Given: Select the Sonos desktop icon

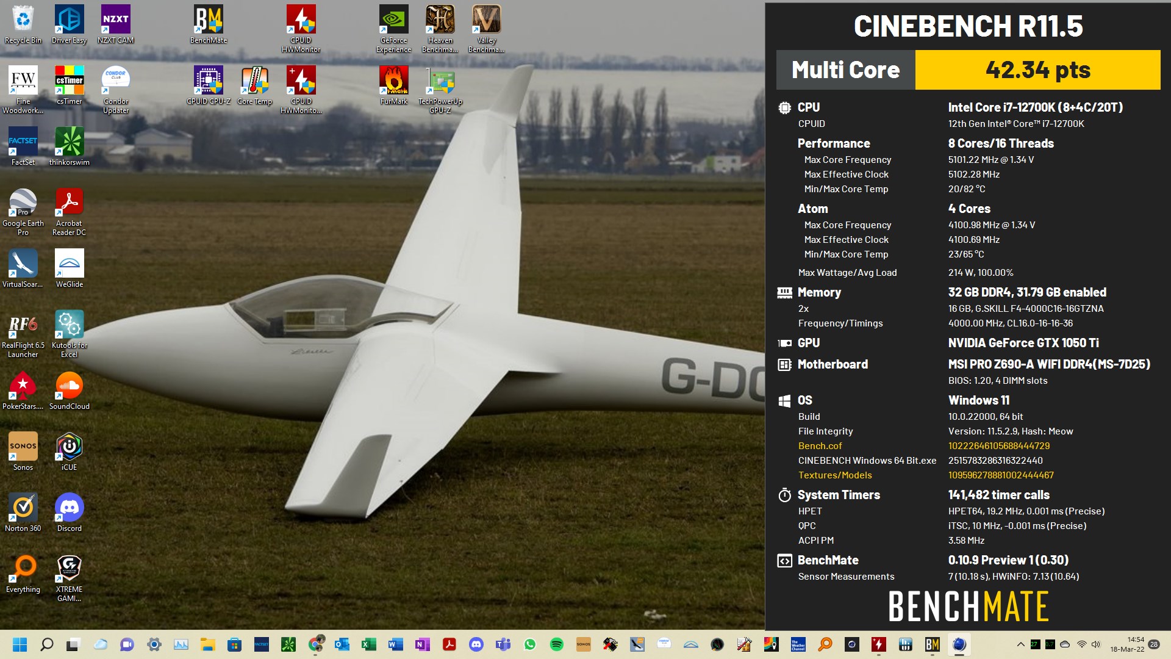Looking at the screenshot, I should pyautogui.click(x=23, y=452).
